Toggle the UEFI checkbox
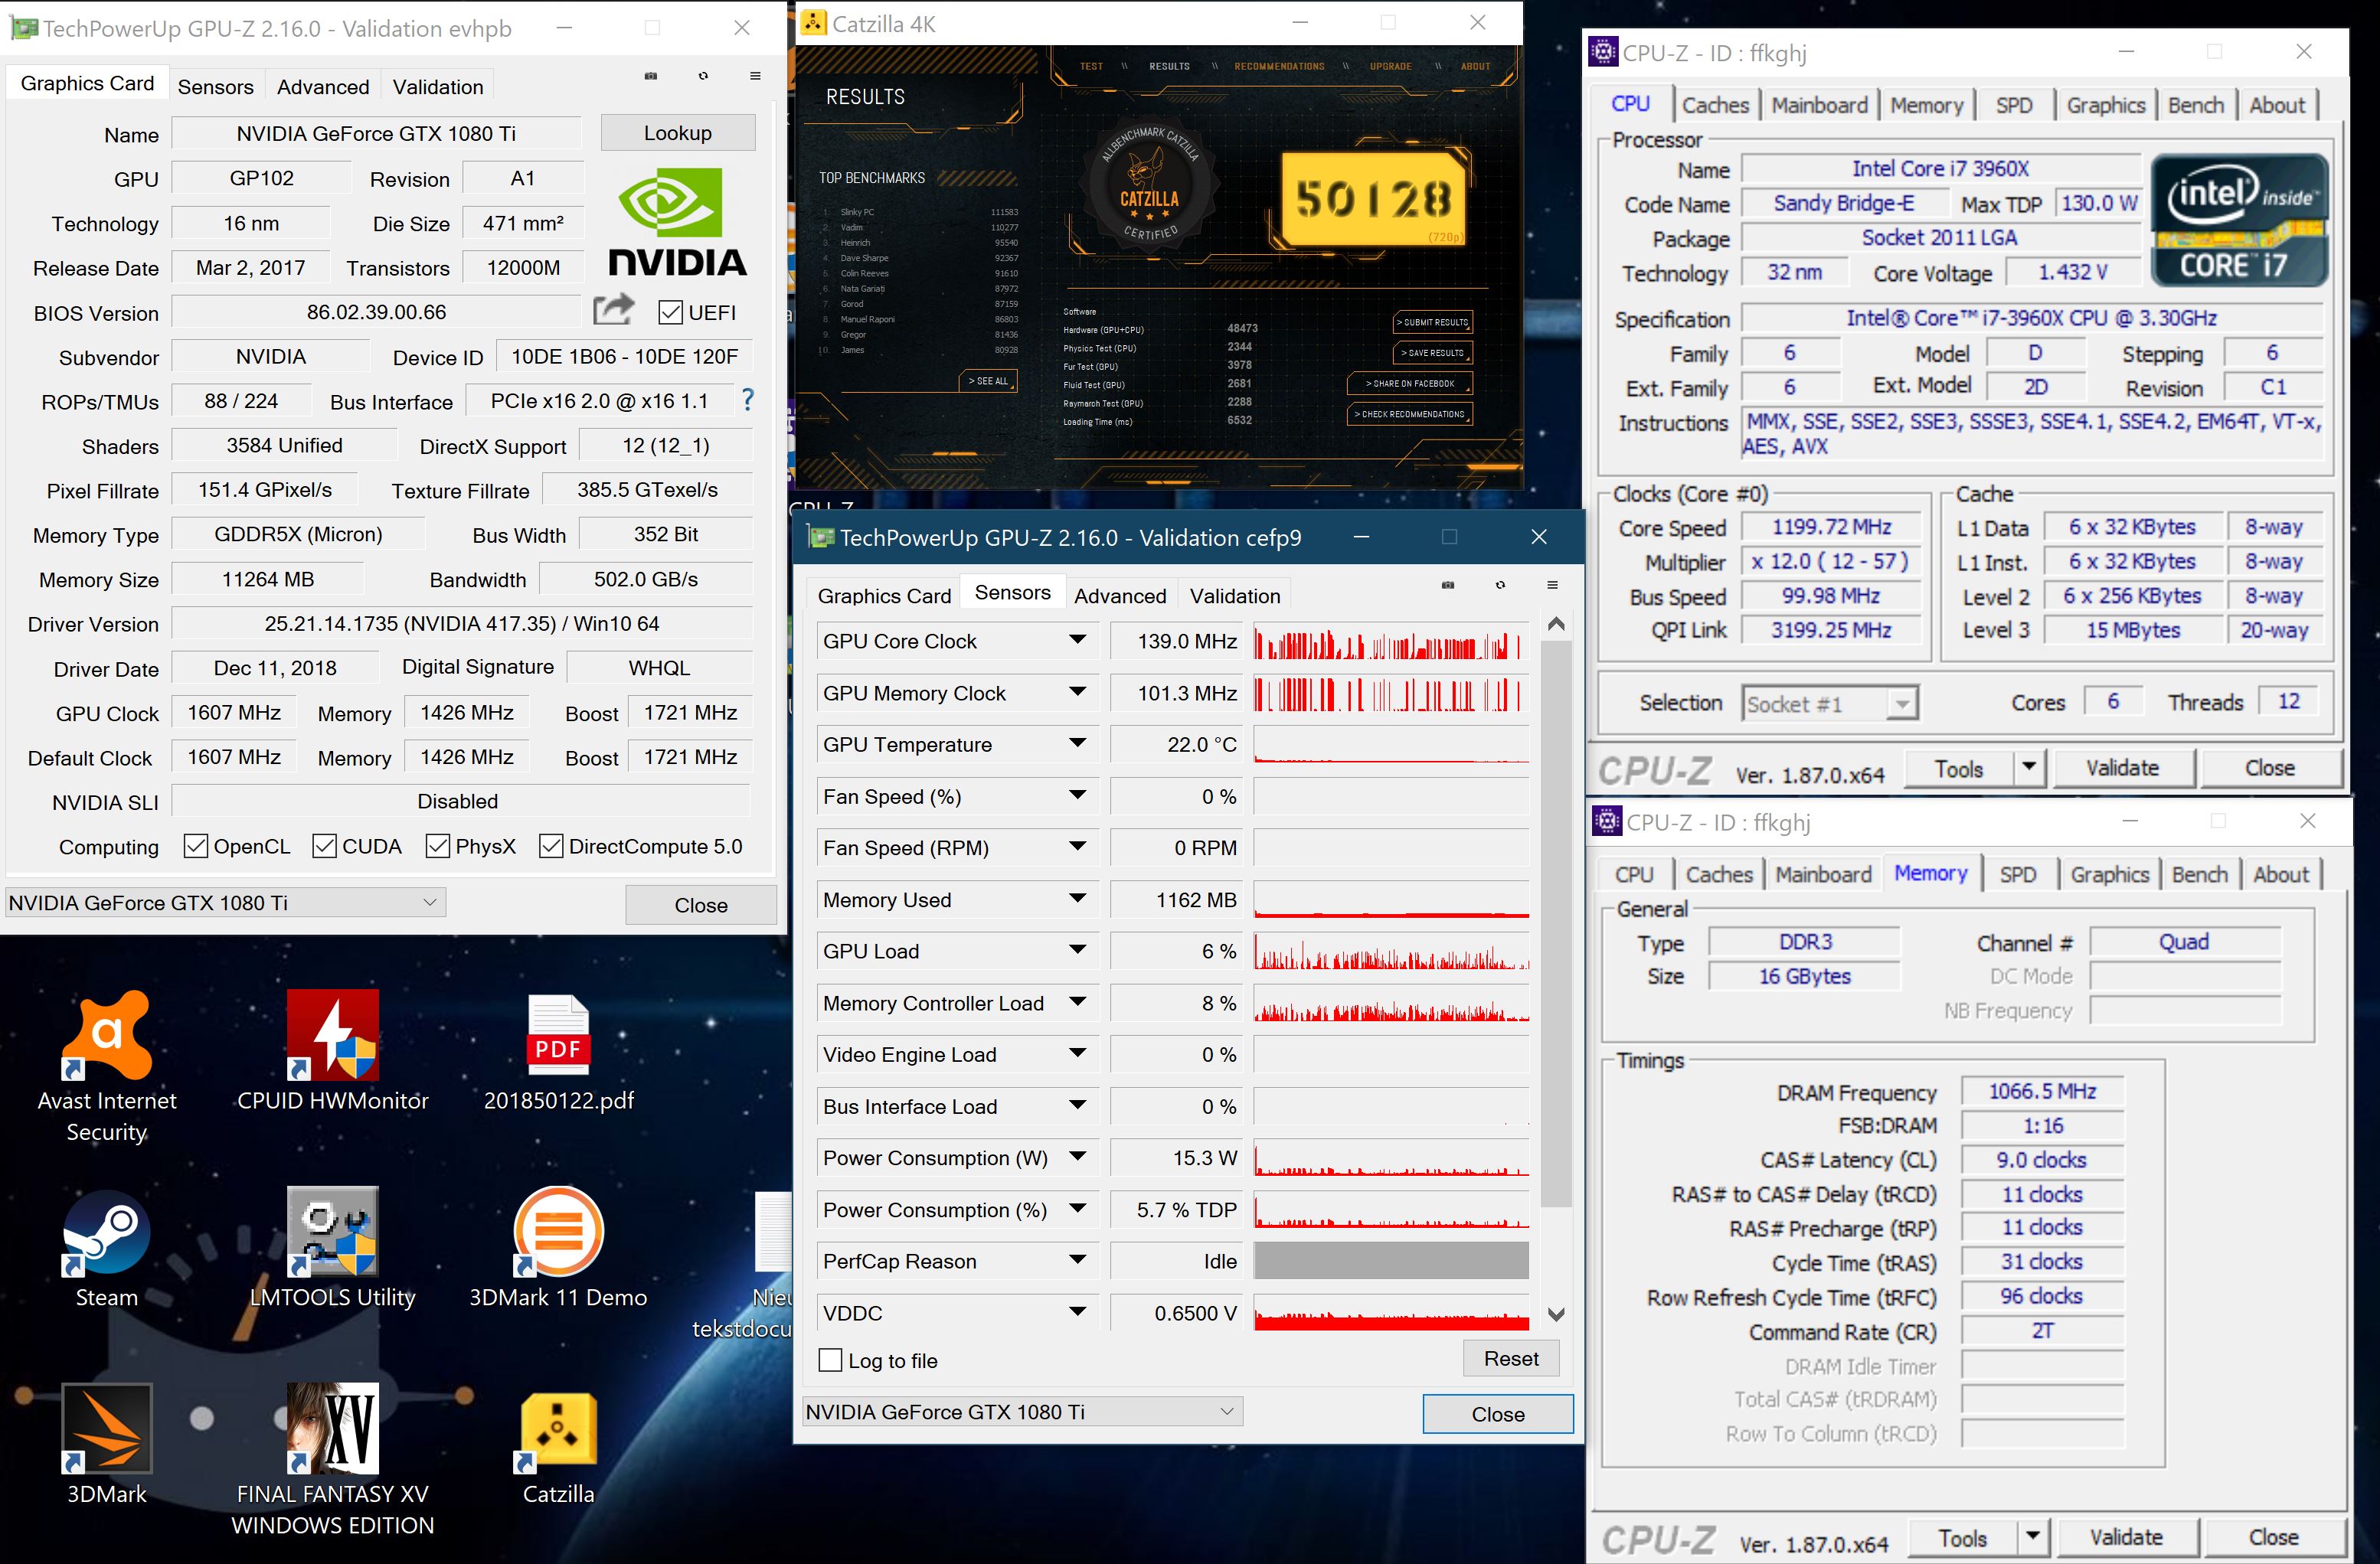This screenshot has width=2380, height=1564. [x=670, y=313]
